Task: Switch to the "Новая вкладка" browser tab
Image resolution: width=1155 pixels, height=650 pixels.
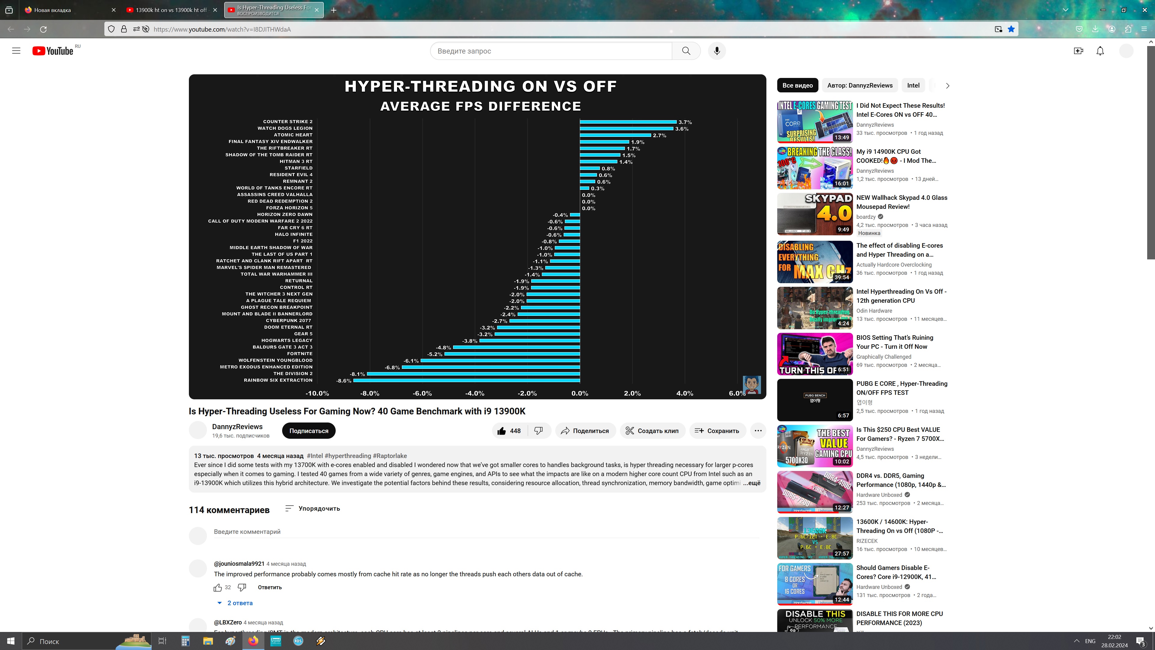Action: 52,10
